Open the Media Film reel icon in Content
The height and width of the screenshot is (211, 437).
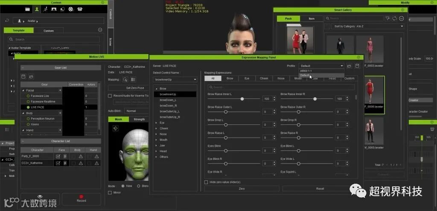pyautogui.click(x=71, y=9)
